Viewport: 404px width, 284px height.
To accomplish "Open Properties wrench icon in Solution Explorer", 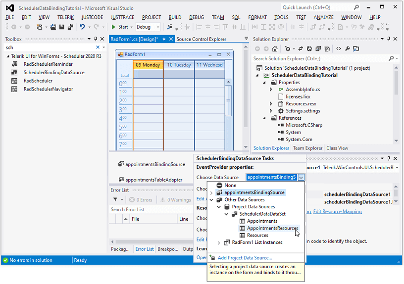I will tap(348, 48).
